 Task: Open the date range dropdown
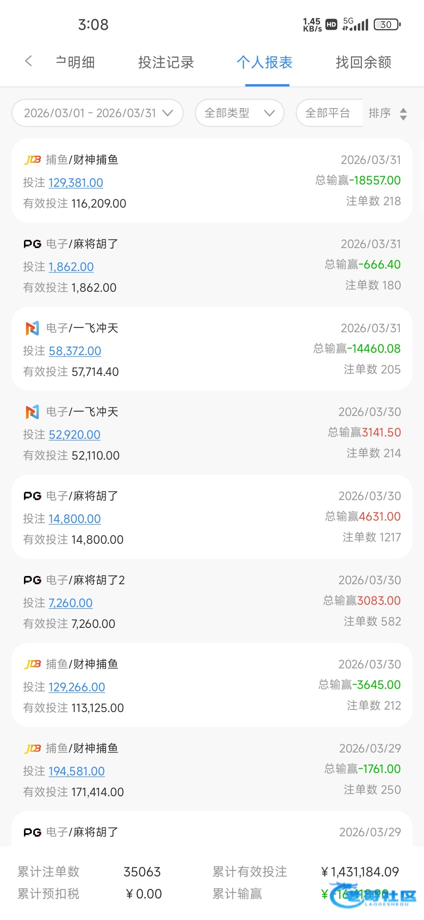tap(97, 113)
